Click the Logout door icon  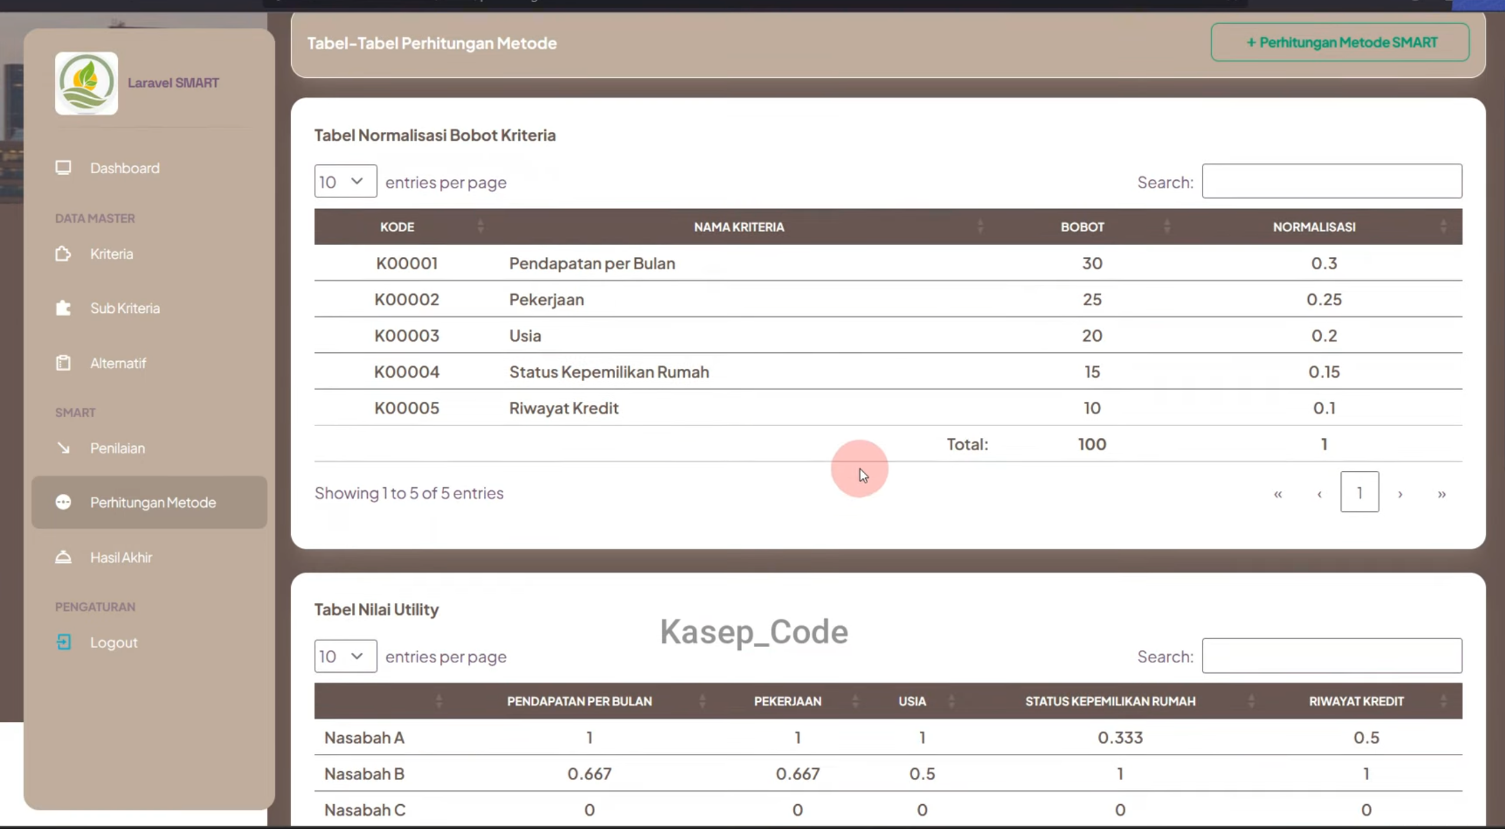[x=63, y=642]
